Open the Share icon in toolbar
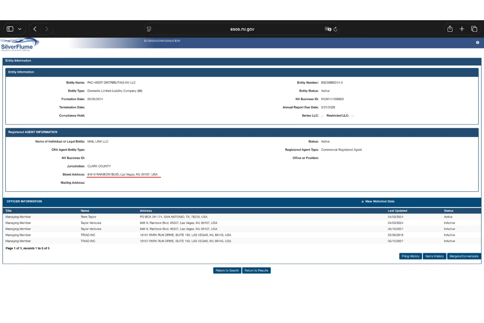 (x=450, y=29)
